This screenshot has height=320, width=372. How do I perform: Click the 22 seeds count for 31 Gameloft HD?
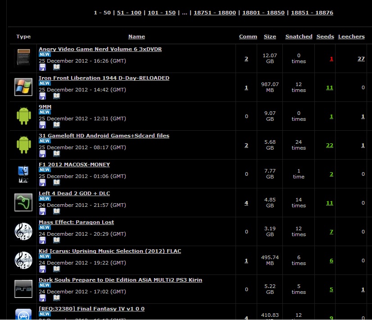coord(330,145)
